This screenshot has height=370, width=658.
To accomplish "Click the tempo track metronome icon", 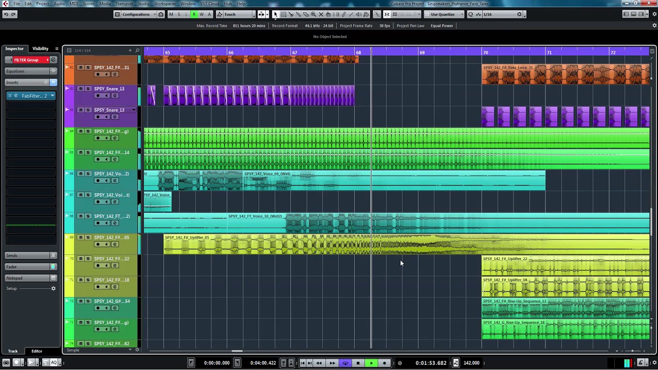I will tap(456, 363).
